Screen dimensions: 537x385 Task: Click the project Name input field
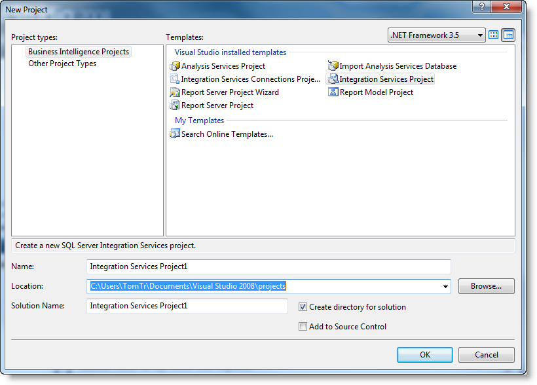(x=268, y=266)
